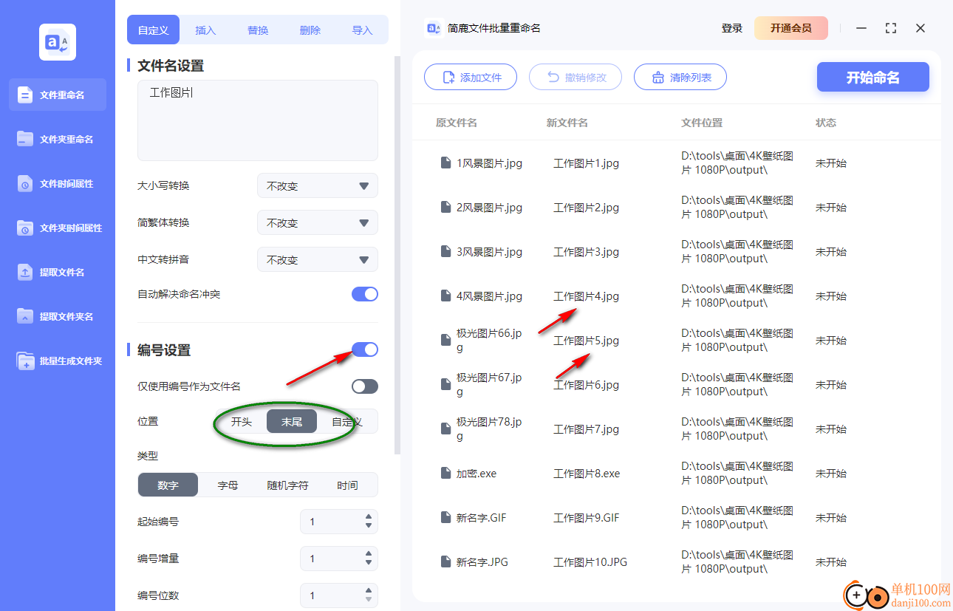Click the file icon for 加密.exe
Image resolution: width=953 pixels, height=611 pixels.
tap(445, 473)
